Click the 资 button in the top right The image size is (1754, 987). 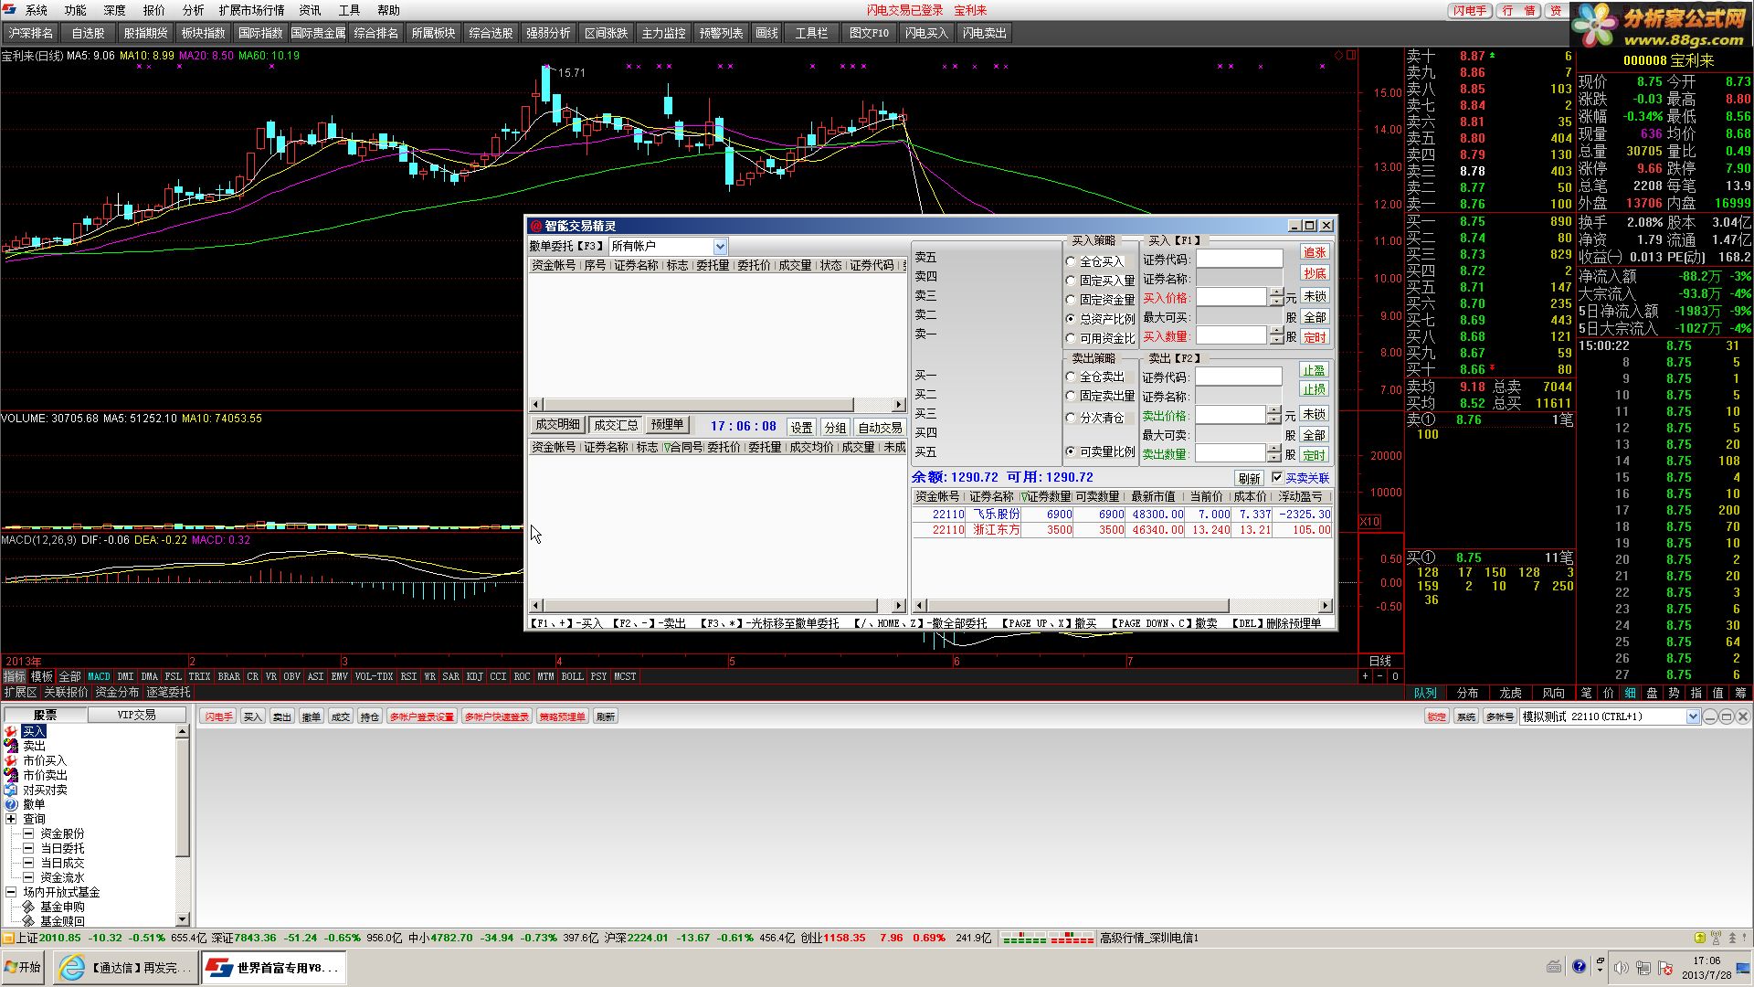1555,10
